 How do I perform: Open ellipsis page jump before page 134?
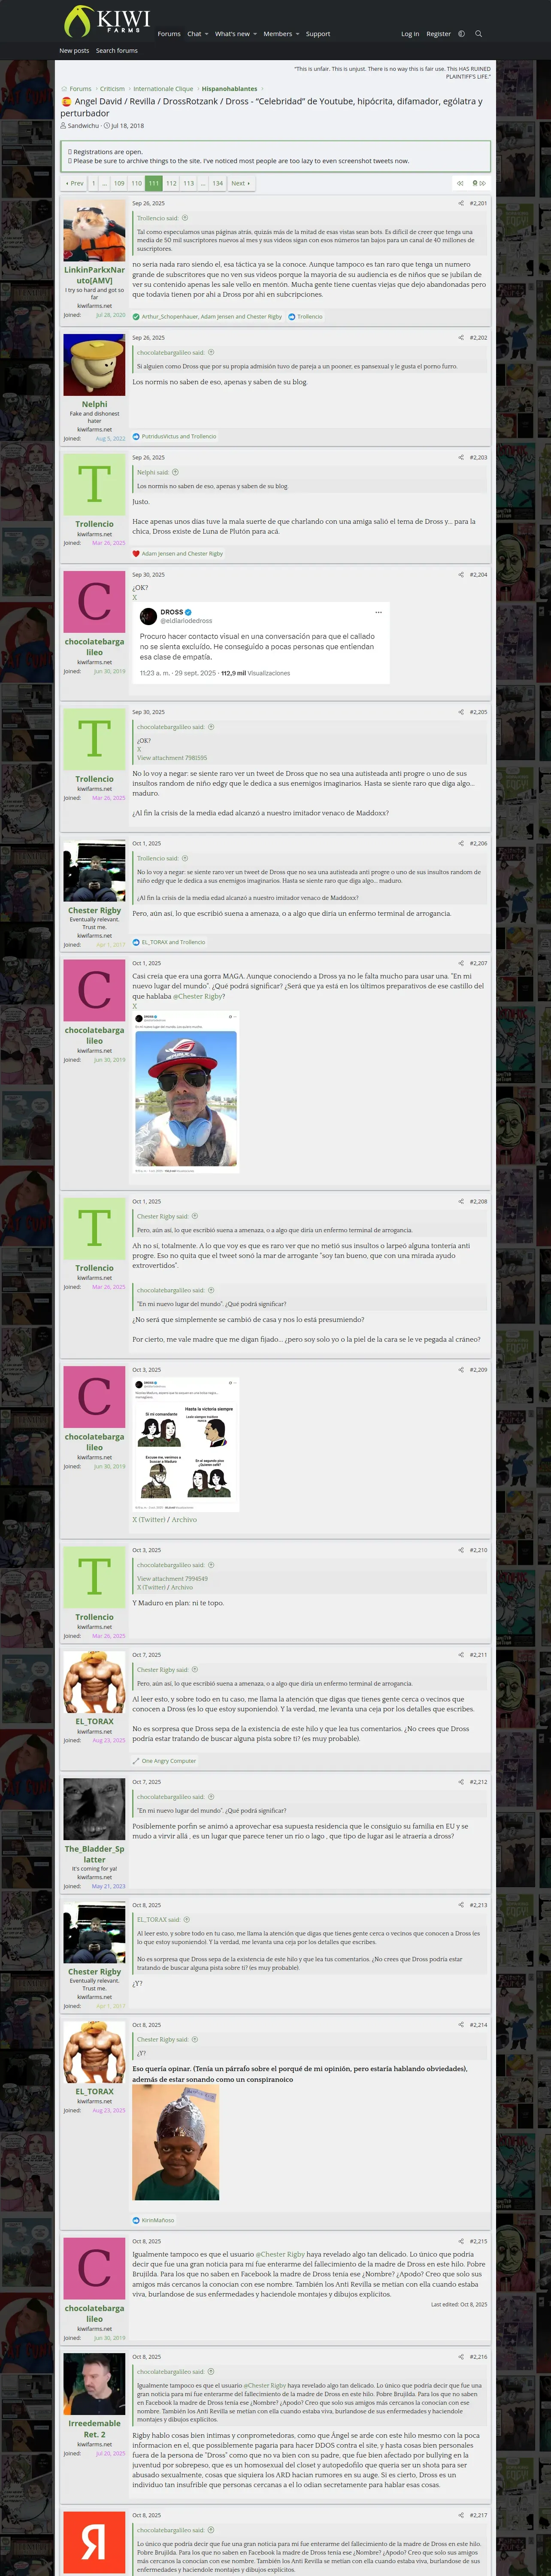coord(203,183)
